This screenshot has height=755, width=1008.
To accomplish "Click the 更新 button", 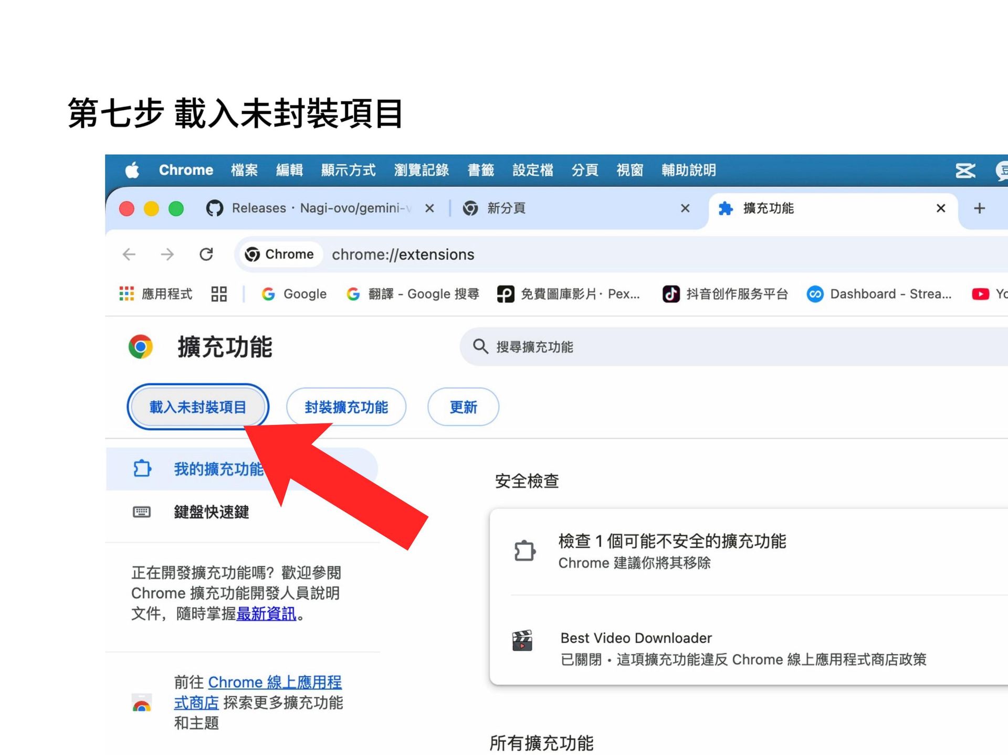I will (x=463, y=407).
